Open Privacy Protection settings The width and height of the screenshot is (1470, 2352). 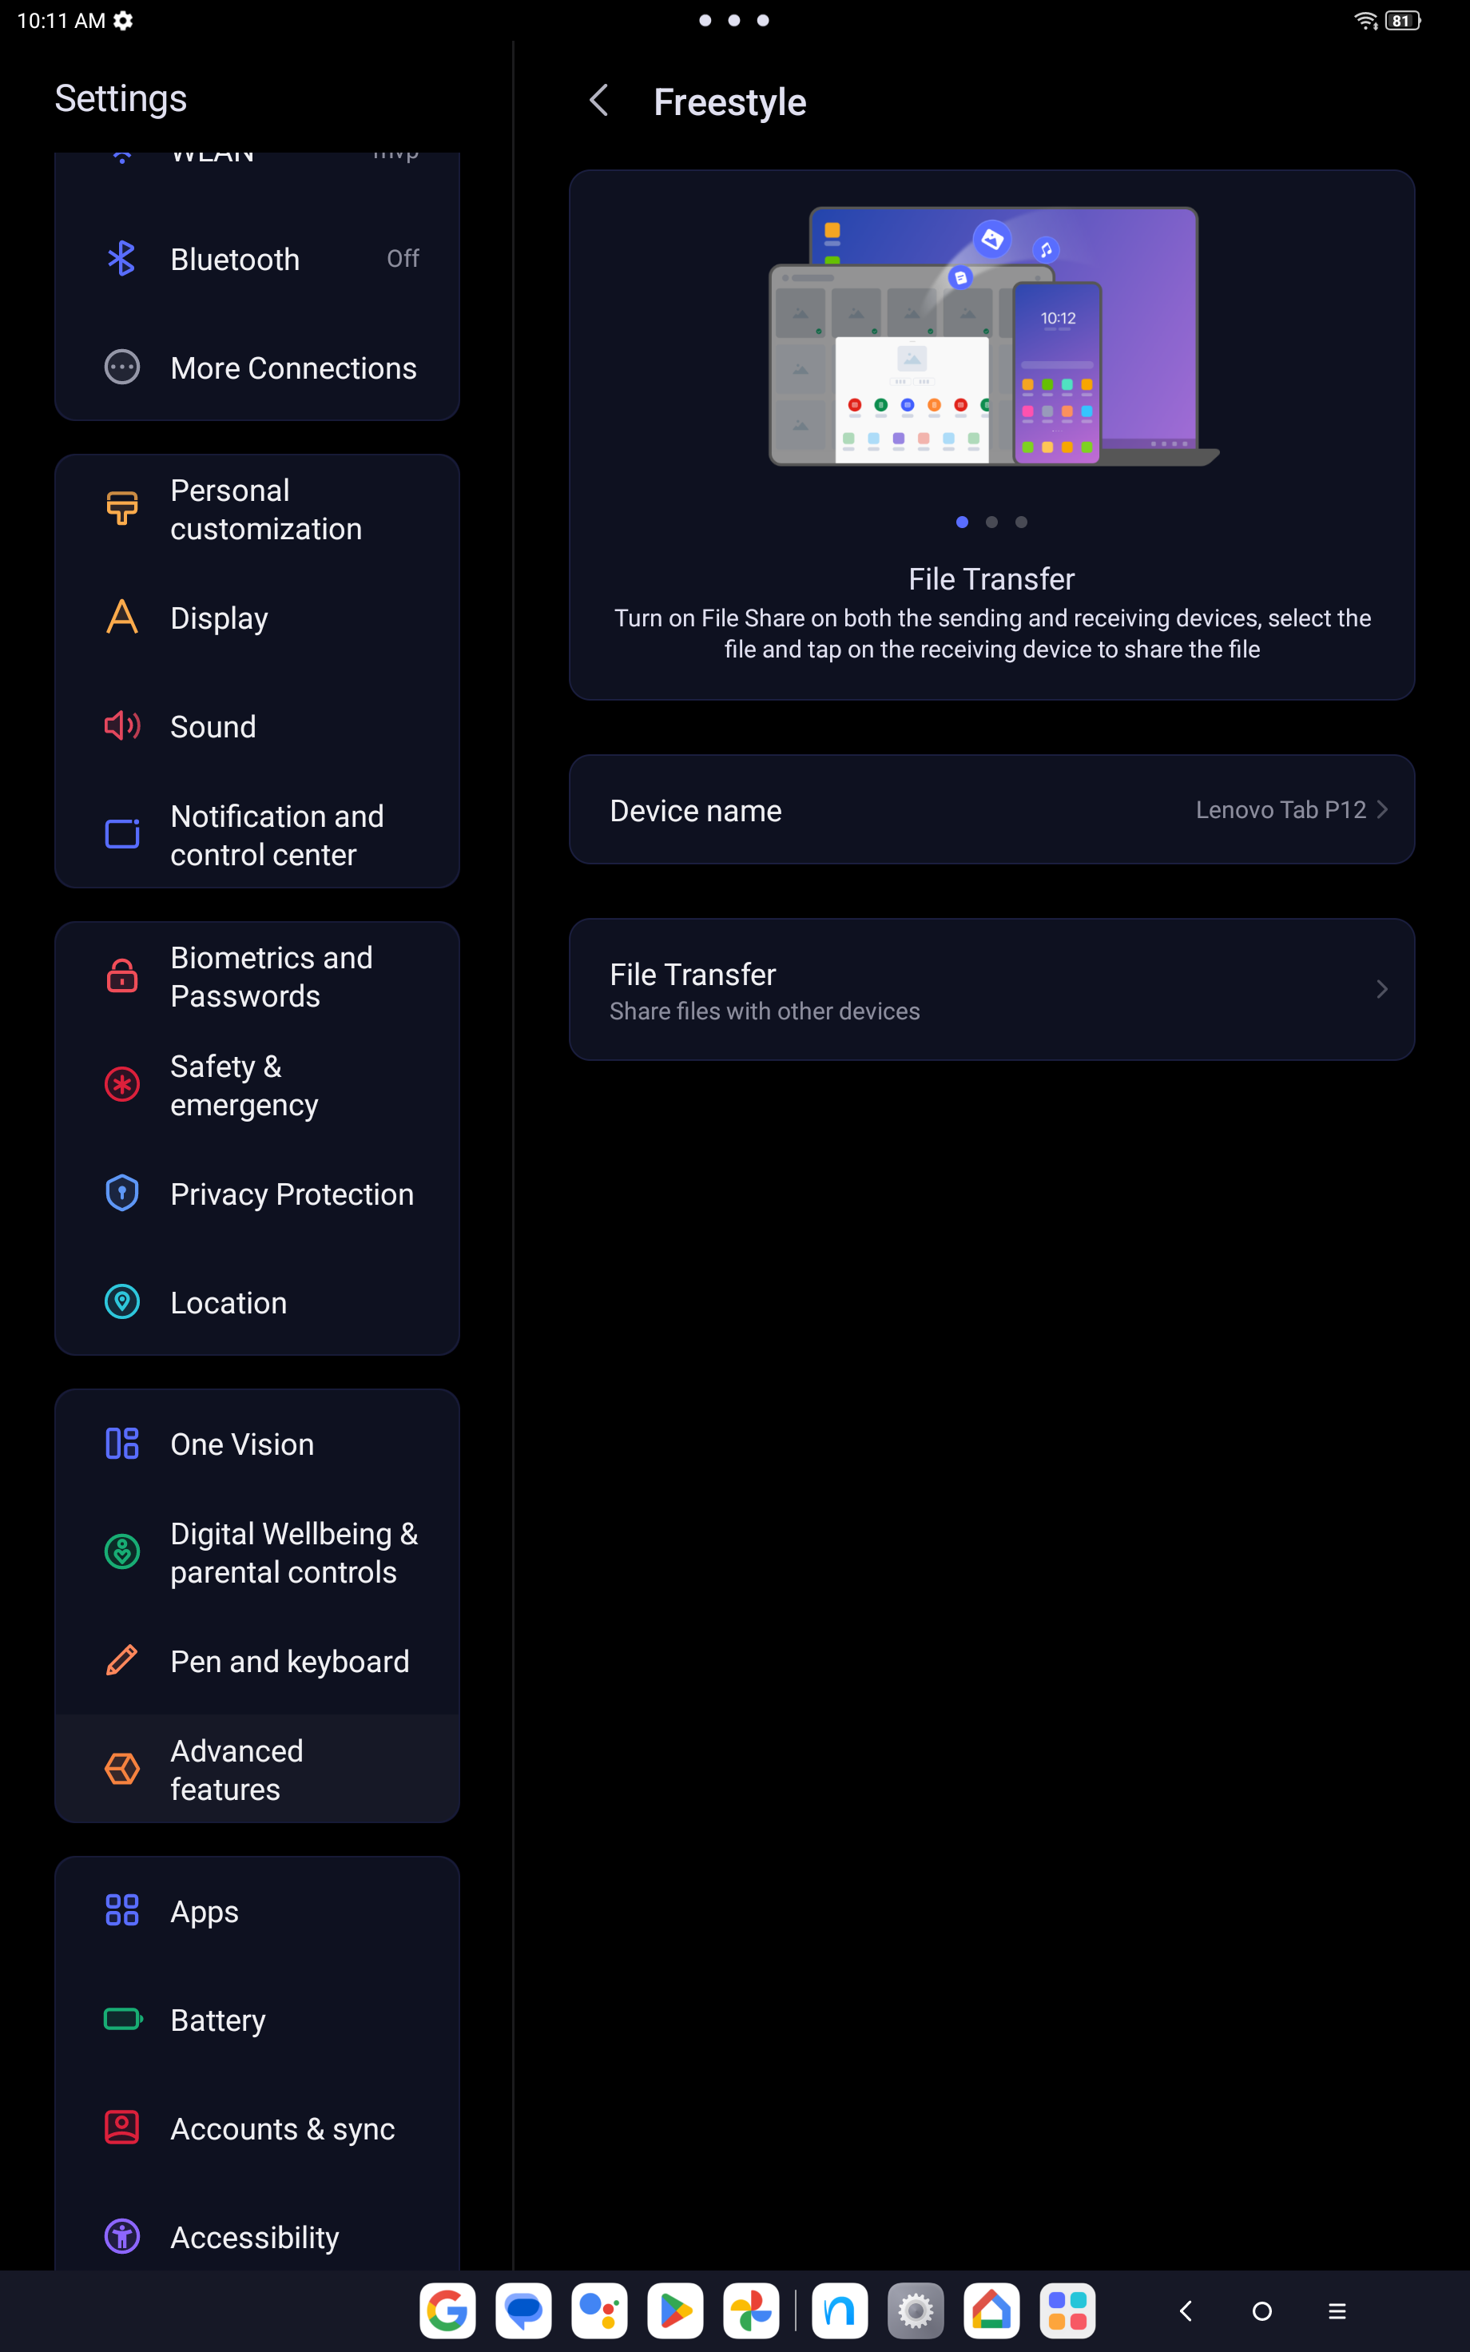[x=257, y=1194]
